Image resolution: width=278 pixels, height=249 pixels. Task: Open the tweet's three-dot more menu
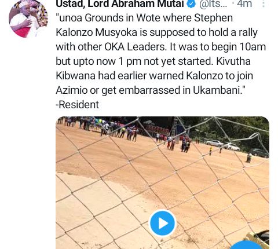(x=264, y=3)
